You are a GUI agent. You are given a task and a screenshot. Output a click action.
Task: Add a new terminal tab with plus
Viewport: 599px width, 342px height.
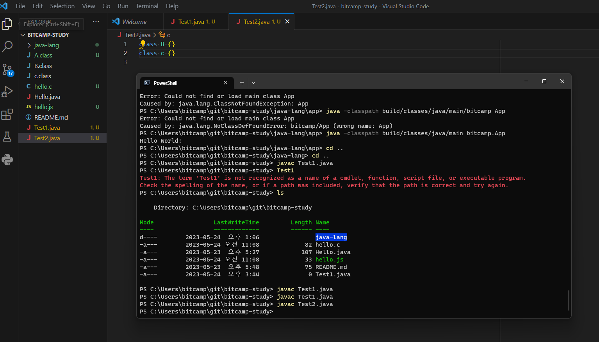(x=242, y=83)
